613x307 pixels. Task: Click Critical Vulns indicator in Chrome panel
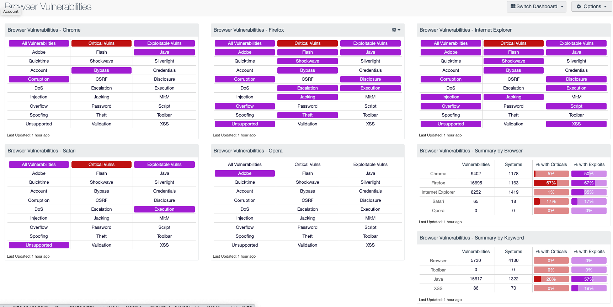[101, 43]
